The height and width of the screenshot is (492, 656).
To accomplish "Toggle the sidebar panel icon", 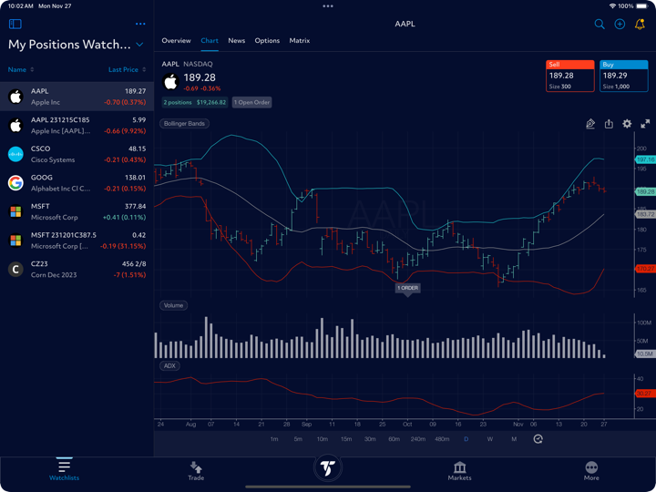I will coord(15,24).
